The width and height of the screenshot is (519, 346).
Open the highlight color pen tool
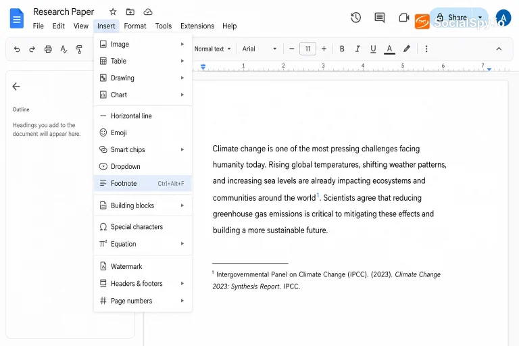click(x=407, y=49)
